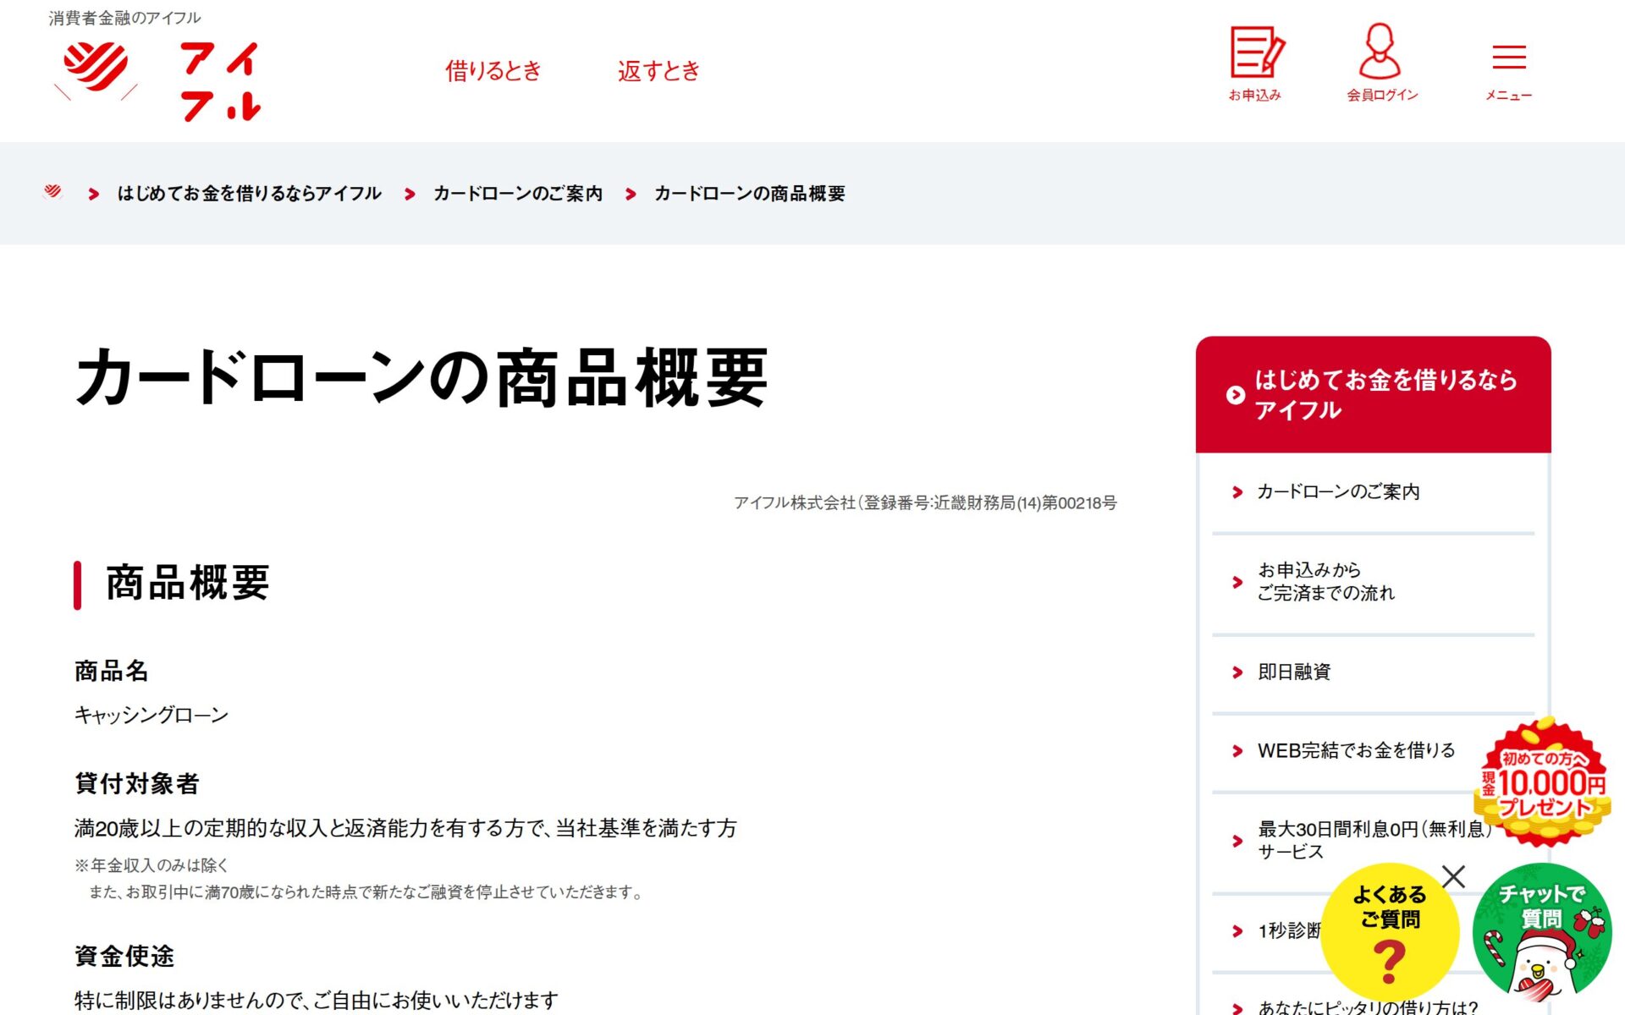Open お申込みからご完済までの流れ page
The height and width of the screenshot is (1015, 1625).
click(x=1327, y=582)
